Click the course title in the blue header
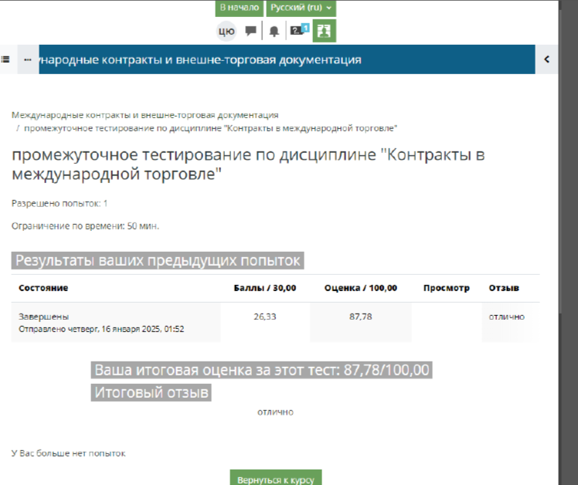Viewport: 578px width, 485px height. (x=201, y=59)
